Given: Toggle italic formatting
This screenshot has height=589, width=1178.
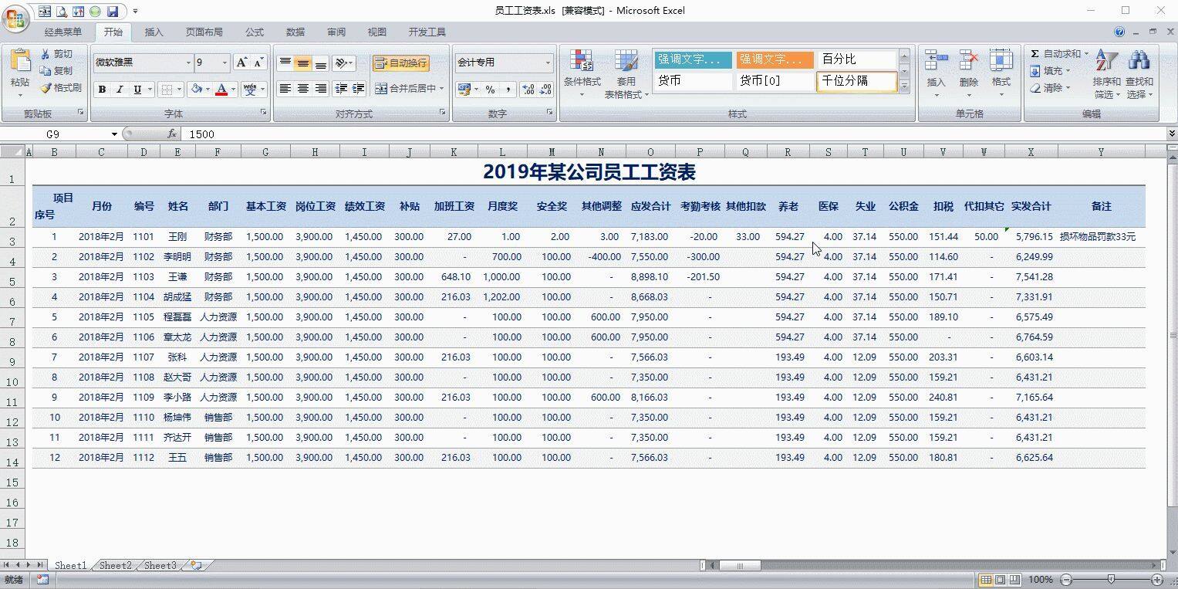Looking at the screenshot, I should pos(120,90).
